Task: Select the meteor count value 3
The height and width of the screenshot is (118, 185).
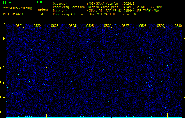Action: point(42,14)
